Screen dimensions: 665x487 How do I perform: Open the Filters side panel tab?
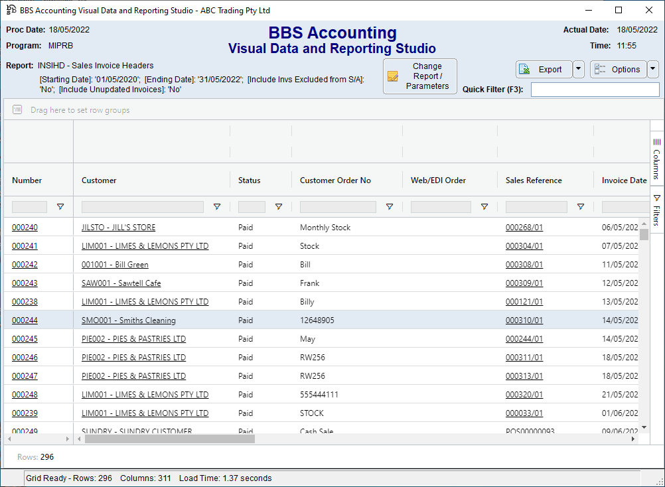[x=656, y=210]
